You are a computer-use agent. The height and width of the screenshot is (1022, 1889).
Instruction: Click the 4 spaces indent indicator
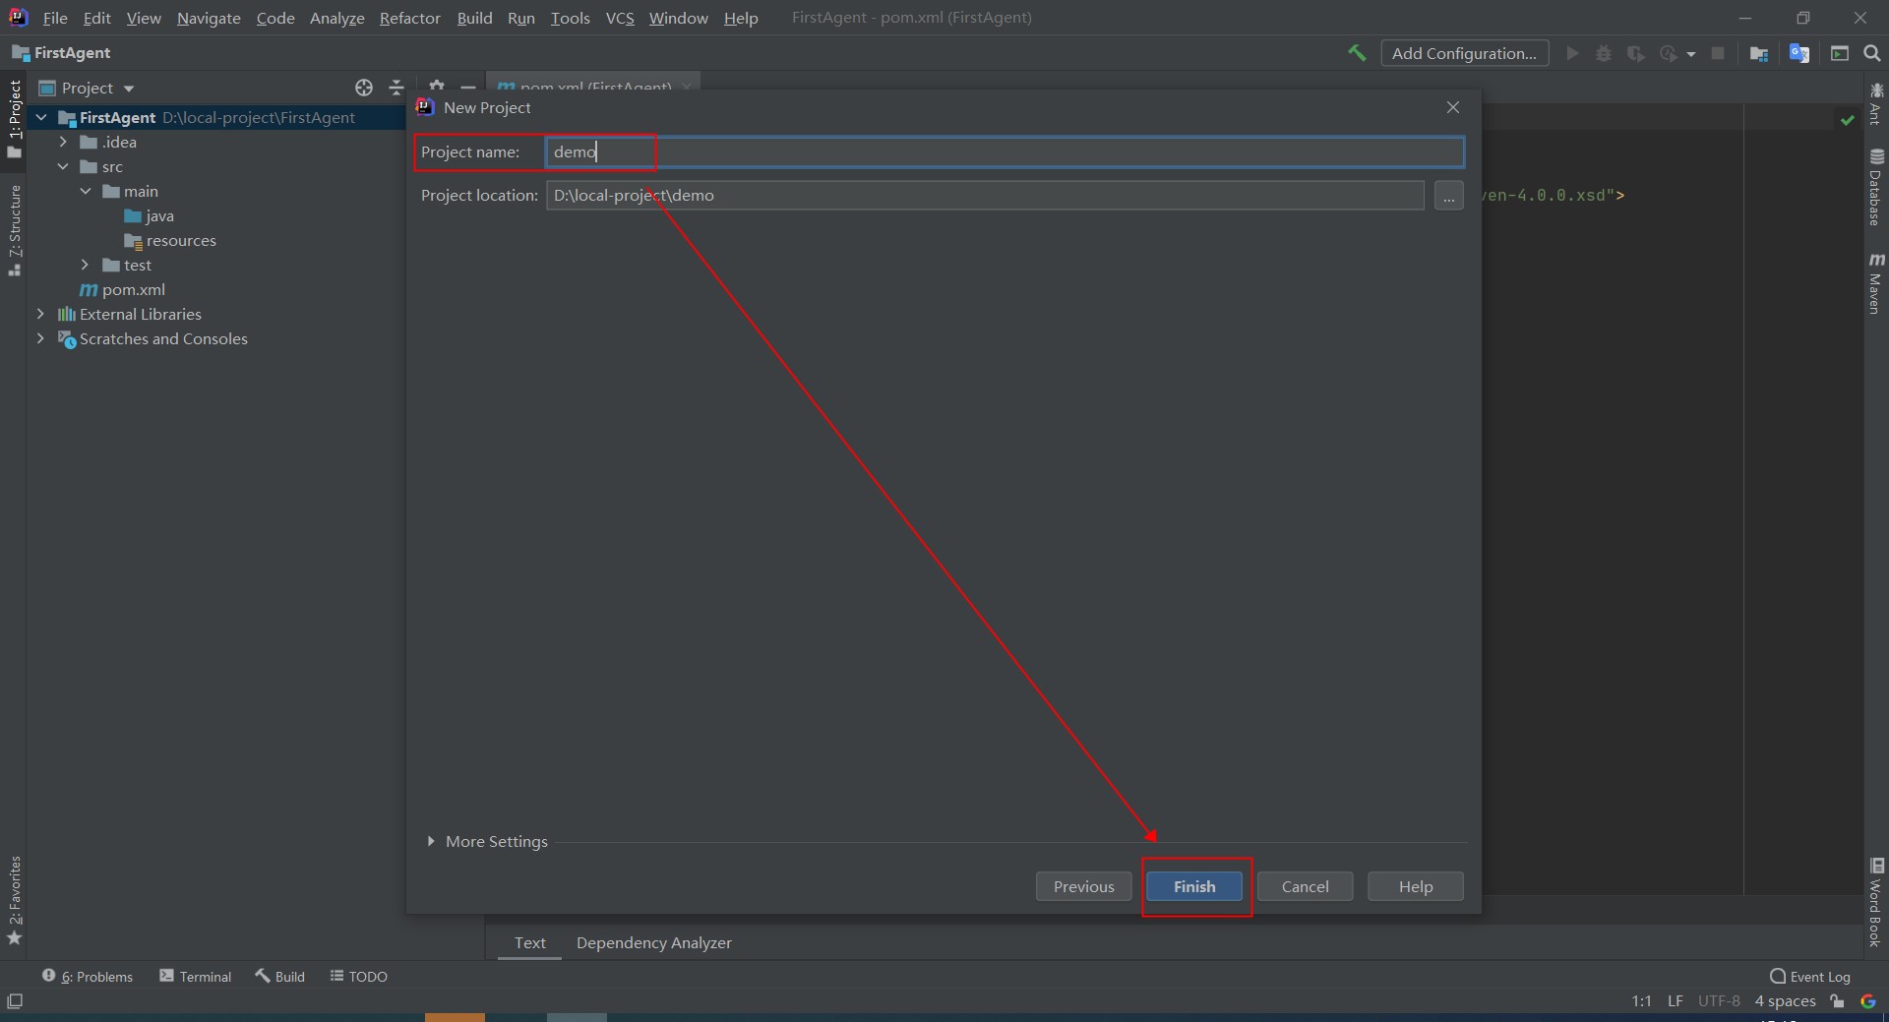[x=1785, y=1001]
